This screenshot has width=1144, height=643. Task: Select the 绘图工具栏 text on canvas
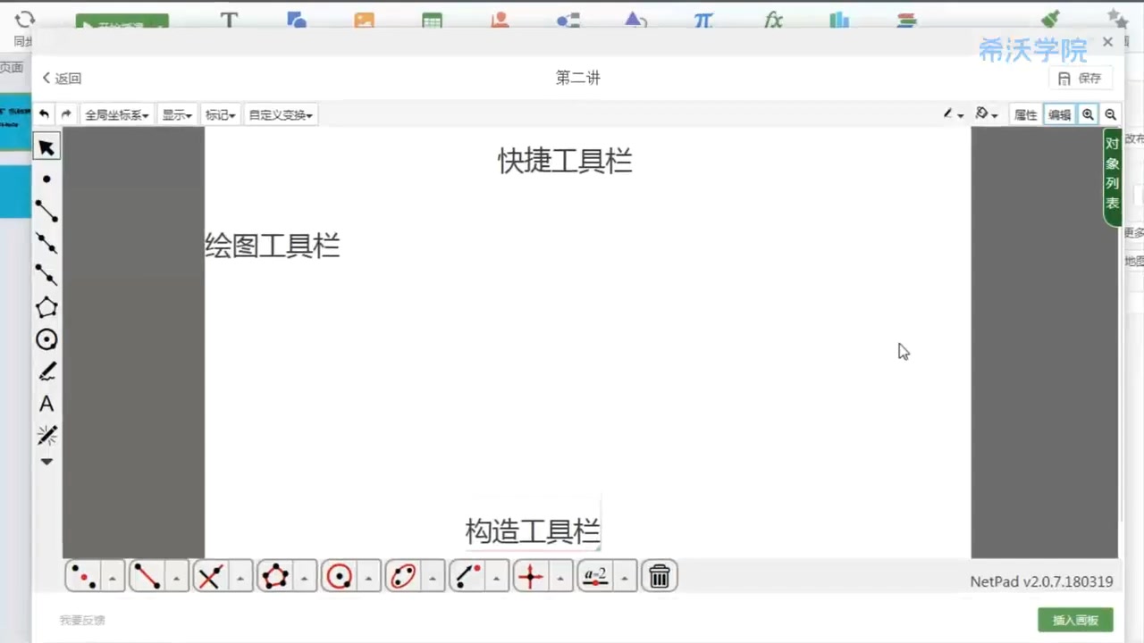pos(273,246)
